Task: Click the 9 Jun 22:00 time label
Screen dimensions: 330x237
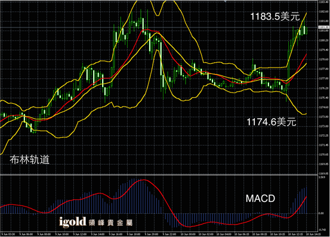Action: tap(169, 234)
